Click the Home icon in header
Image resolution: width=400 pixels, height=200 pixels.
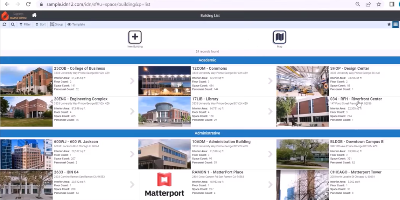(34, 15)
